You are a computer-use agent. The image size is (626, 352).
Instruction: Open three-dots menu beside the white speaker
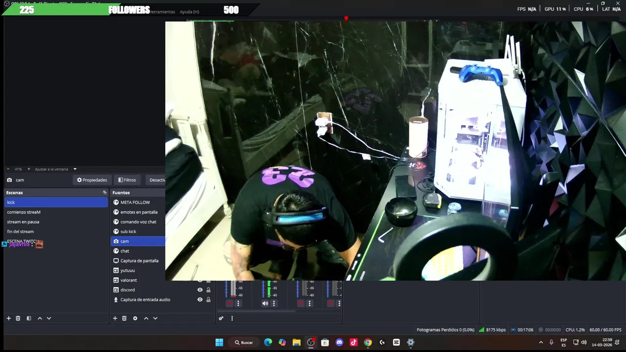[x=274, y=304]
